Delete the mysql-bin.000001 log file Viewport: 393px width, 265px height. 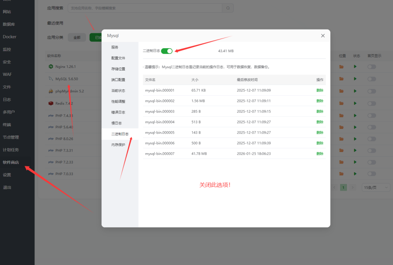320,90
